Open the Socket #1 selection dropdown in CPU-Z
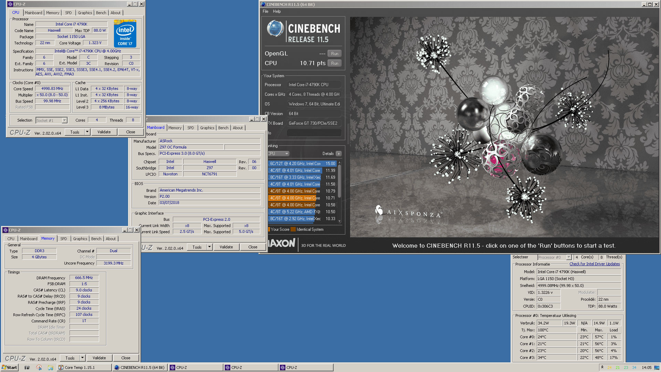Screen dimensions: 661x372 point(64,121)
